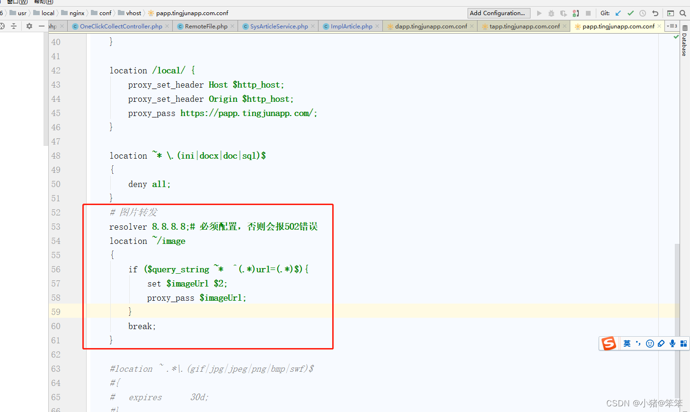Update project via the blue Git arrow
Screen dimensions: 690x412
coord(618,13)
